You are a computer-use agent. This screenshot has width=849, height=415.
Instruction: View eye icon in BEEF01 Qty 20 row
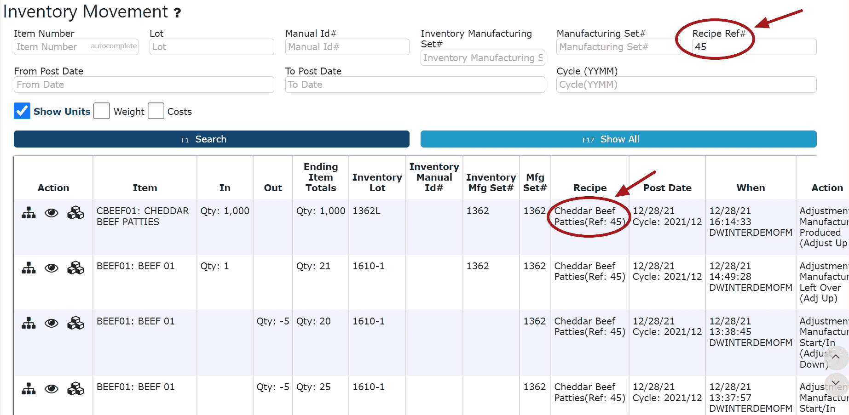point(52,323)
